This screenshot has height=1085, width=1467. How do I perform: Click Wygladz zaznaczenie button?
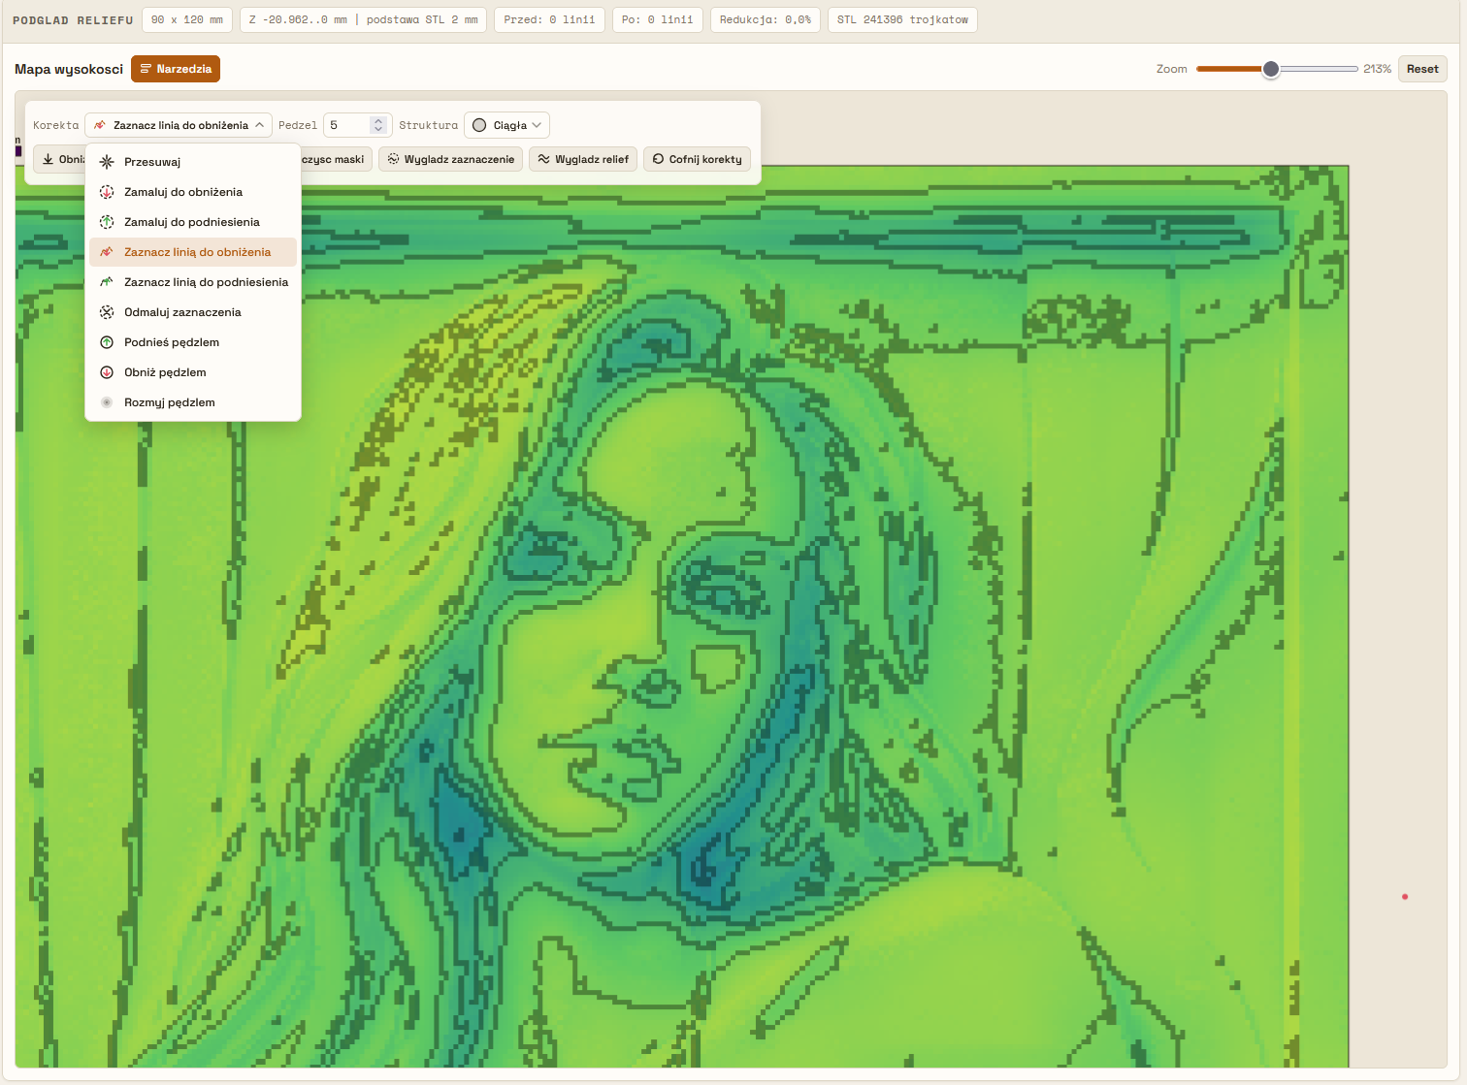point(451,159)
